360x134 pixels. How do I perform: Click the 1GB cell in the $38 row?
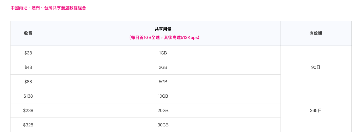pyautogui.click(x=163, y=53)
